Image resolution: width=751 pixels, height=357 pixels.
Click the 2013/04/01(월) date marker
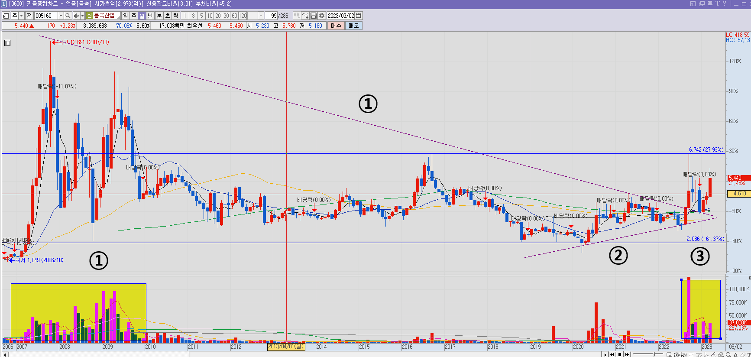pyautogui.click(x=286, y=347)
